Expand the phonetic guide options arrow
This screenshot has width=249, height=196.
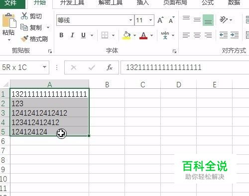(x=173, y=35)
